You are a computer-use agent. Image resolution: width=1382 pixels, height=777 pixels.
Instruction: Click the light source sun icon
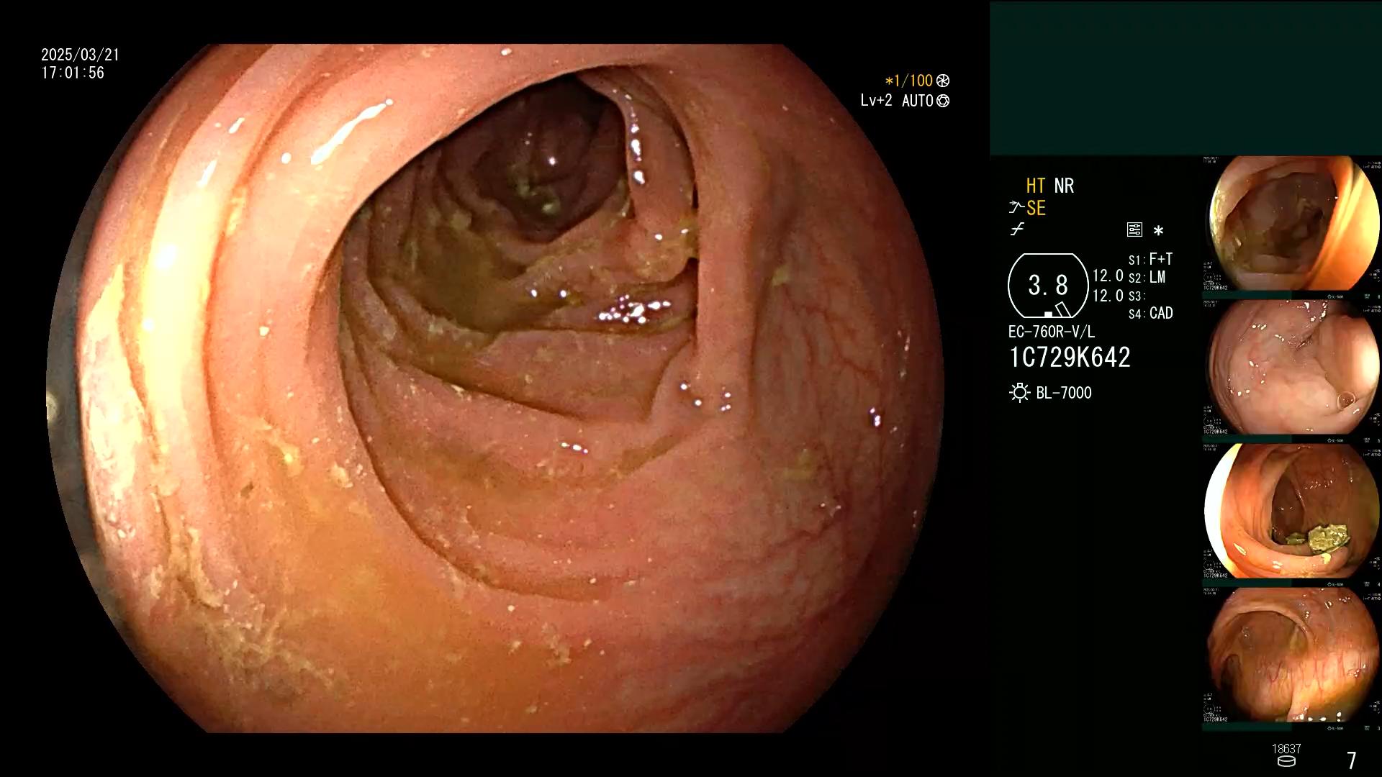click(1019, 393)
